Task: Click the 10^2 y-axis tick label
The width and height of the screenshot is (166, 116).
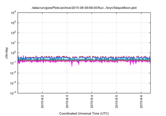Action: pyautogui.click(x=13, y=33)
